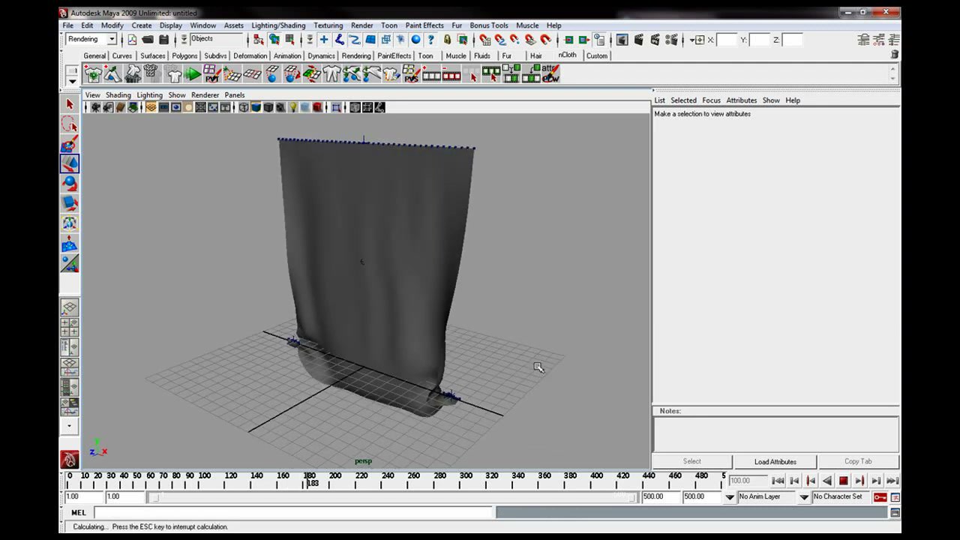Viewport: 960px width, 540px height.
Task: Click the auto keyframe toggle key icon
Action: (880, 497)
